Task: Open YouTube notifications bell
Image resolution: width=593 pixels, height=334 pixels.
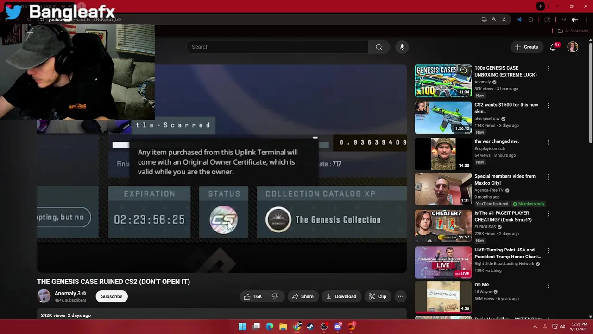Action: 553,47
